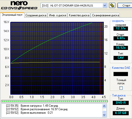Select the Время распознавания log line
132x119 pixels.
coord(37,109)
